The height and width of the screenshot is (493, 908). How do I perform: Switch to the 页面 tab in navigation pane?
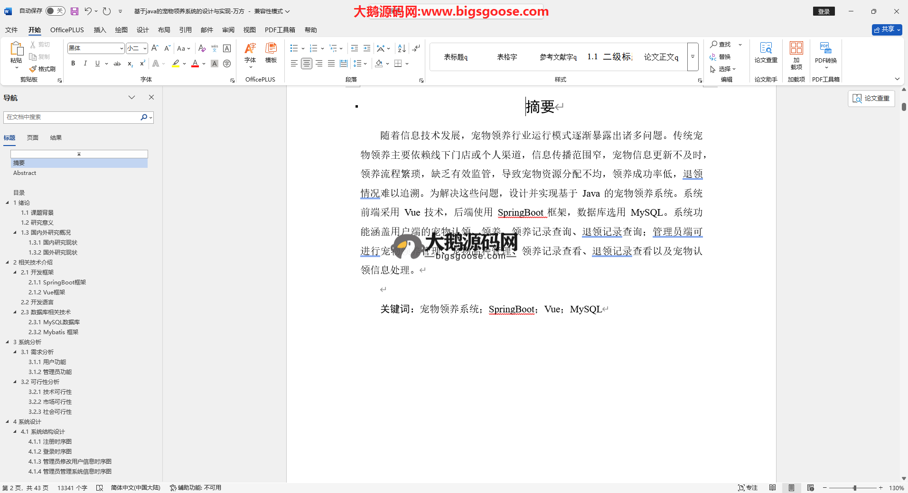33,138
